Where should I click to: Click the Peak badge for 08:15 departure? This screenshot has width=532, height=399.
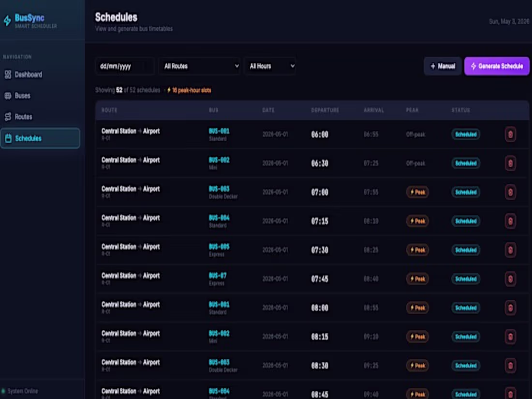(x=417, y=337)
